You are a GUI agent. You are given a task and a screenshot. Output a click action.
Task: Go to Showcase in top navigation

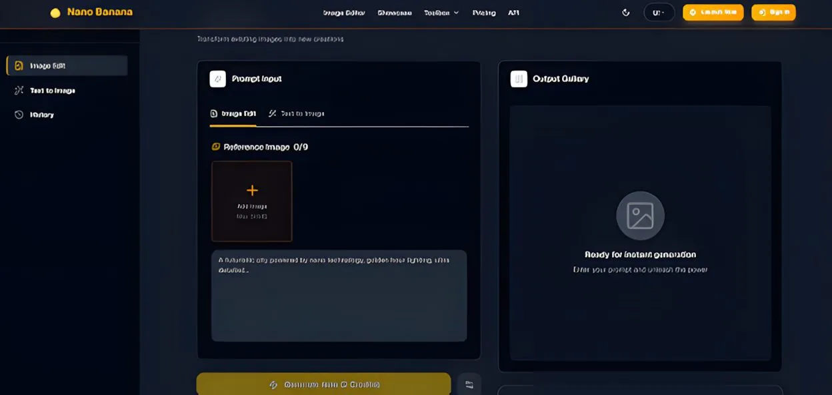pyautogui.click(x=395, y=13)
